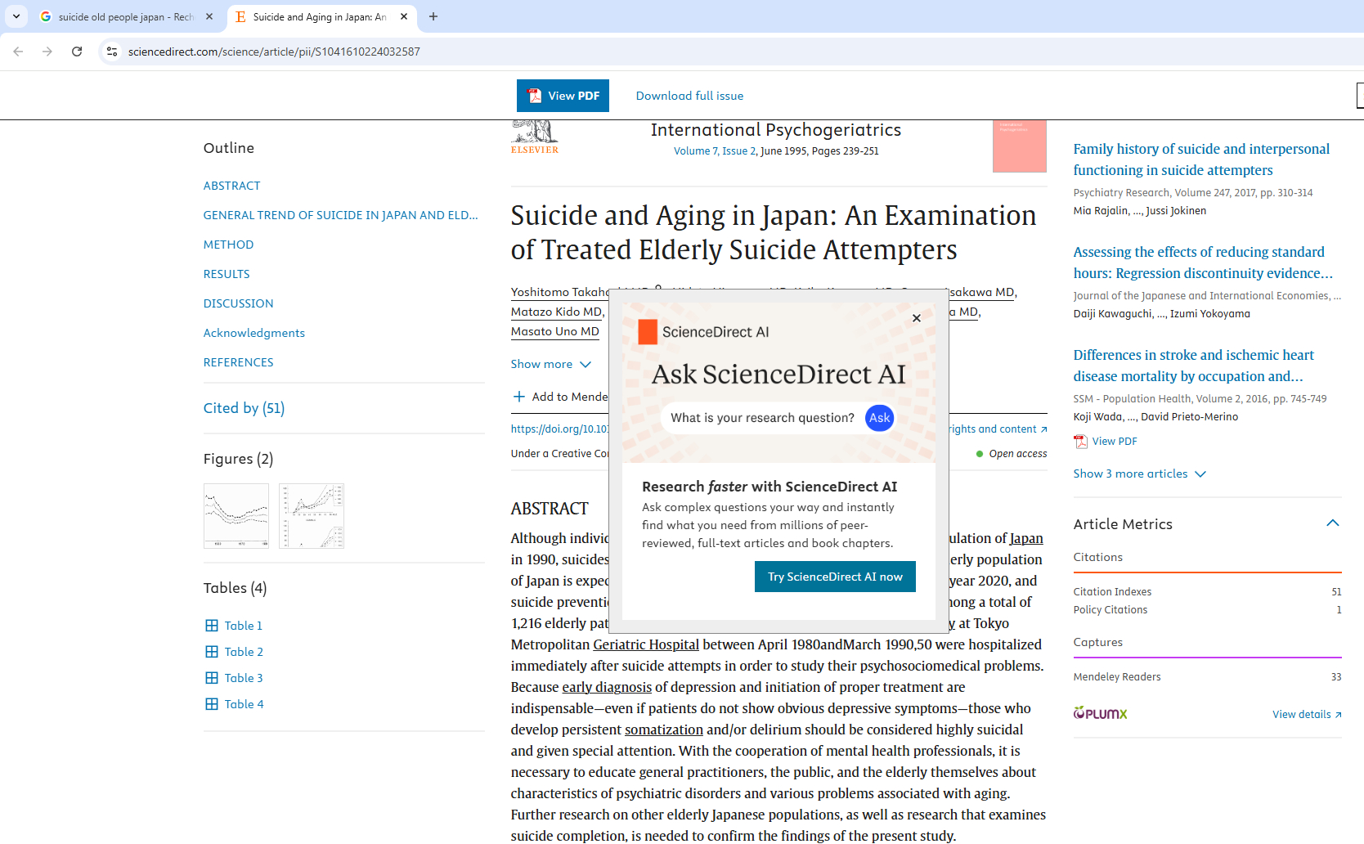
Task: Open the Download full issue link
Action: 689,96
